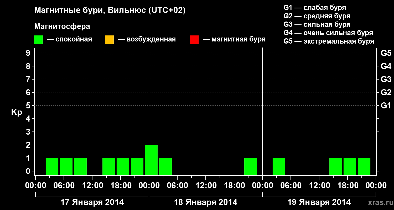Viewport: 394px width, 210px height.
Task: Click 18 January's evening bar after 18:00
Action: click(251, 166)
